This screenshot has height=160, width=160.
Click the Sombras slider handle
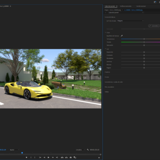coord(144,62)
